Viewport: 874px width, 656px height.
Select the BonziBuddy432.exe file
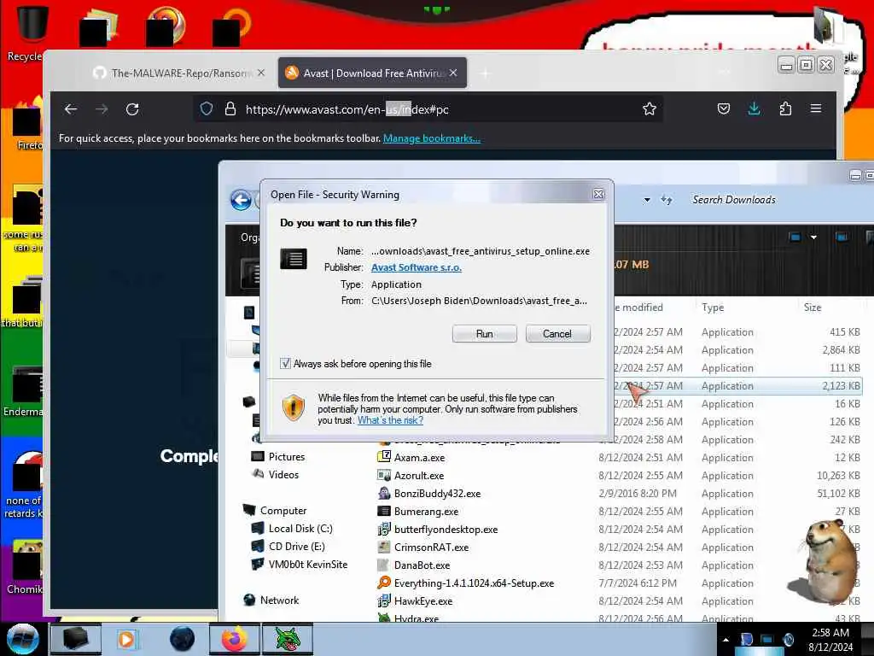pos(437,494)
